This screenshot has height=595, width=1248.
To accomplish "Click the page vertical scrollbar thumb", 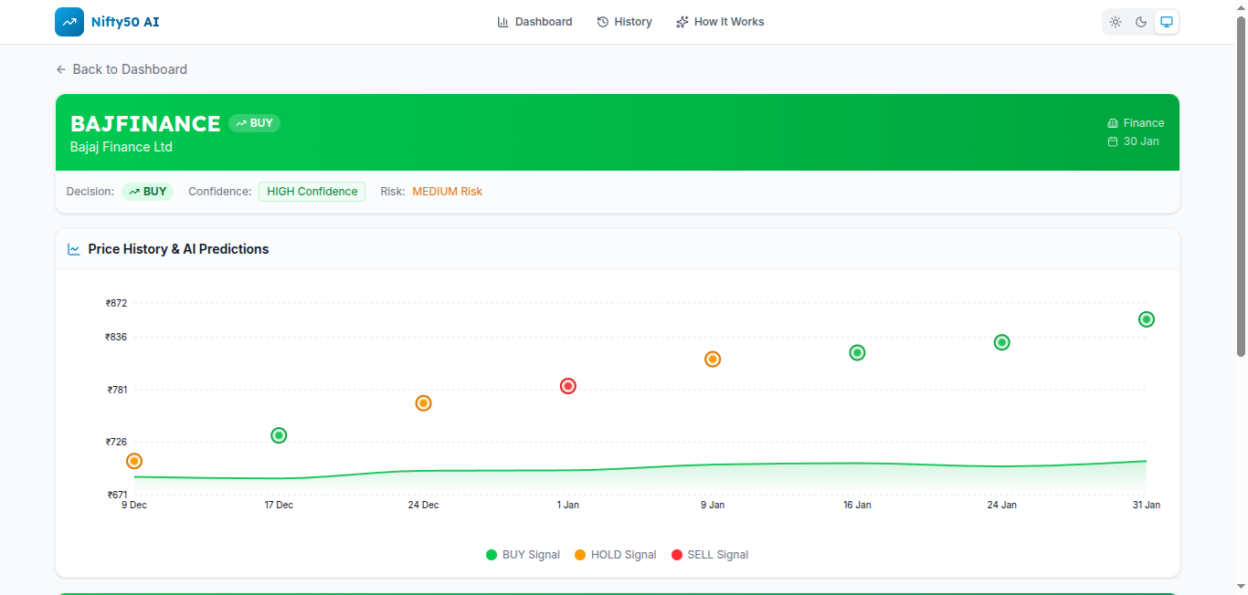I will point(1241,183).
